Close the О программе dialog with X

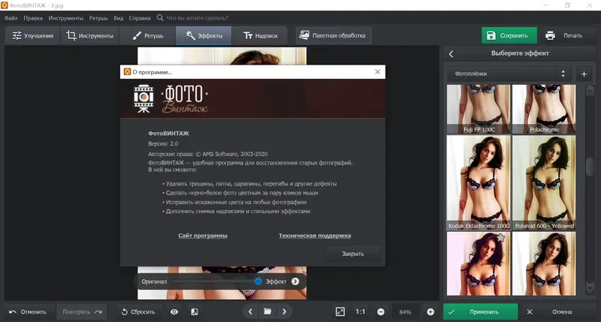point(378,71)
